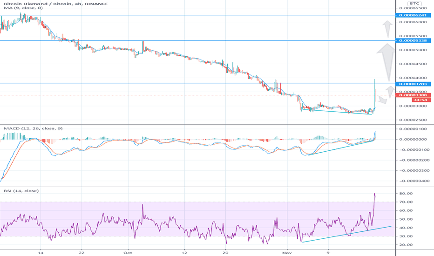Image resolution: width=434 pixels, height=256 pixels.
Task: Click the 0.00004000 price axis value
Action: coord(413,78)
